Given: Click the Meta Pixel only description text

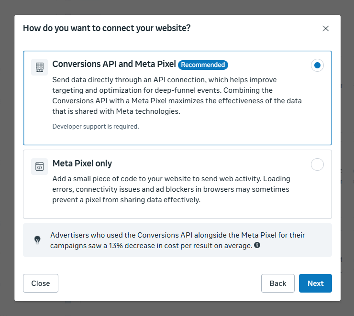Looking at the screenshot, I should tap(172, 189).
